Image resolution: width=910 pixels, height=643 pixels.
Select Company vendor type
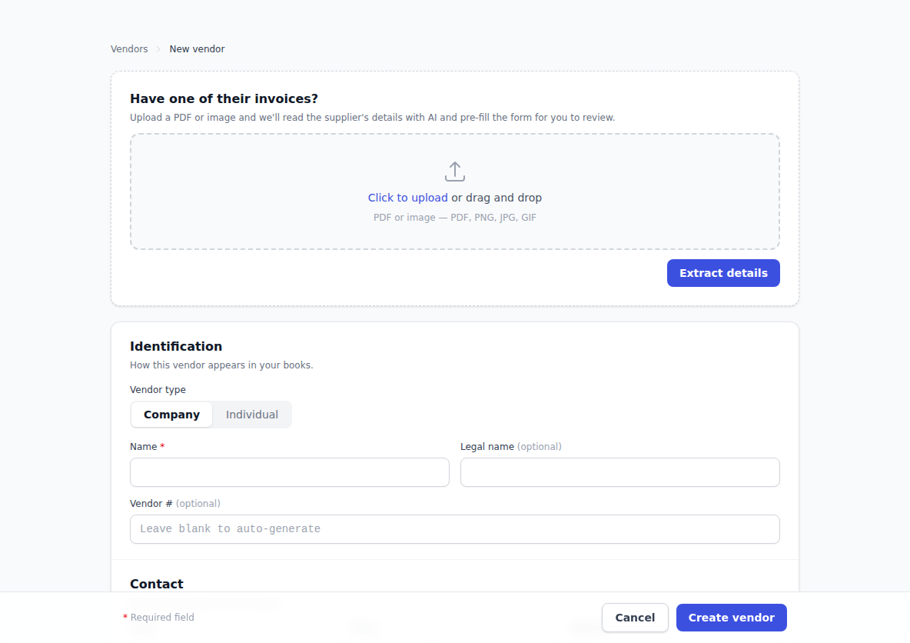(x=172, y=415)
